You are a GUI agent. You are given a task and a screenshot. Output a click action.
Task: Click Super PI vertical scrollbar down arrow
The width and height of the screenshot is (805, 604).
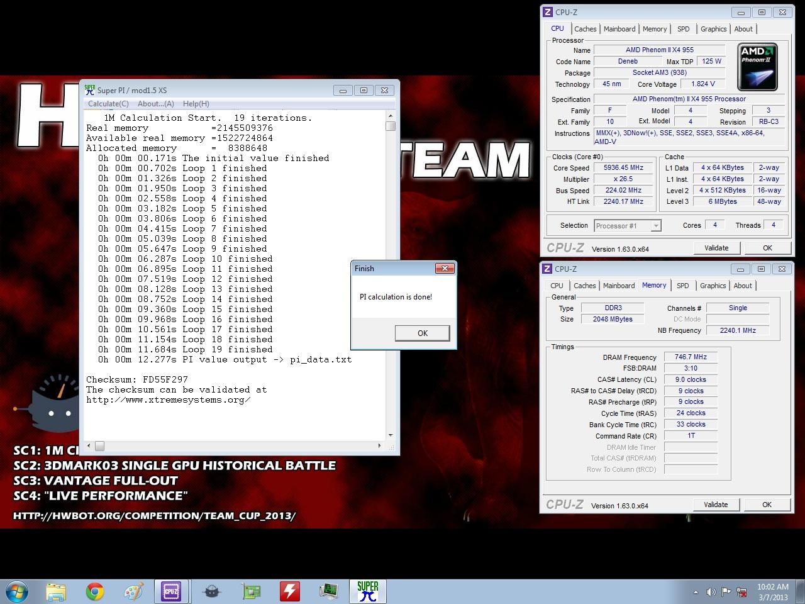point(391,435)
